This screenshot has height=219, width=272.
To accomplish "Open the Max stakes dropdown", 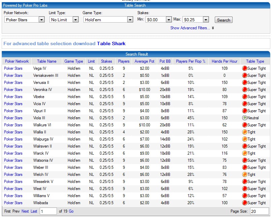I will click(206, 20).
